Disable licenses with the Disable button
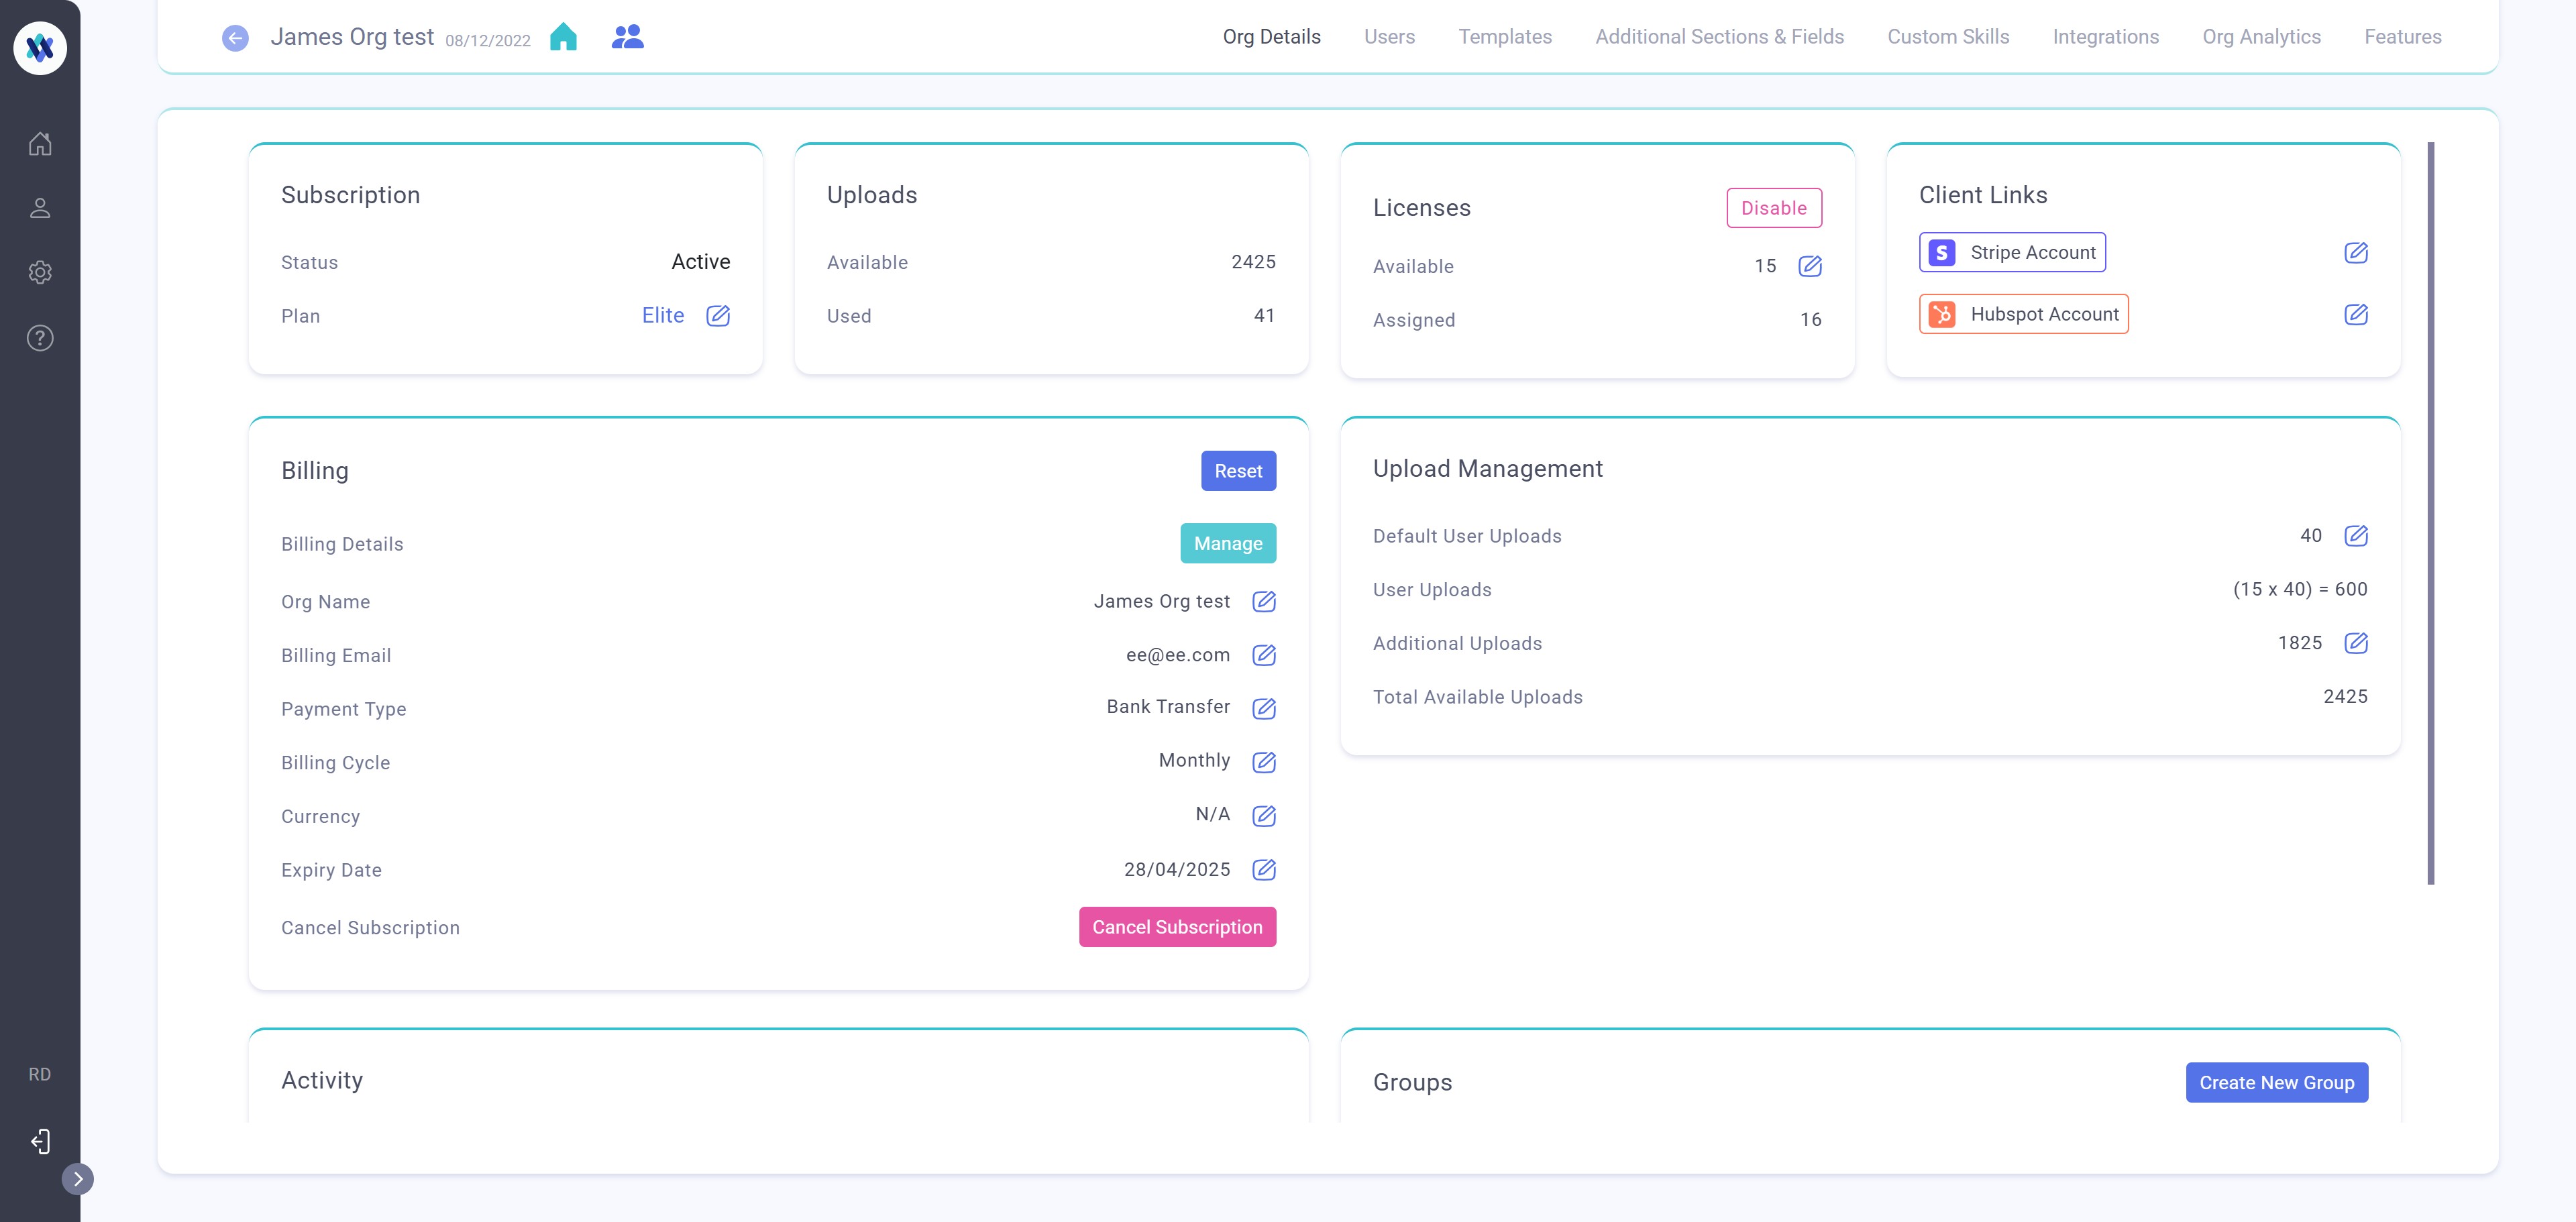This screenshot has width=2576, height=1222. (1774, 208)
